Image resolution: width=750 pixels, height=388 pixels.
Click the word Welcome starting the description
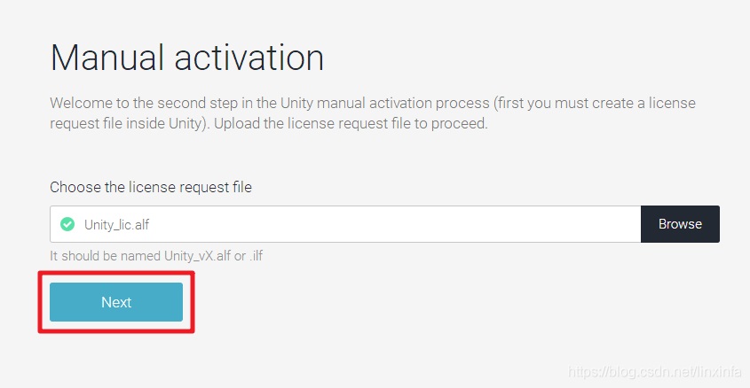[x=83, y=103]
